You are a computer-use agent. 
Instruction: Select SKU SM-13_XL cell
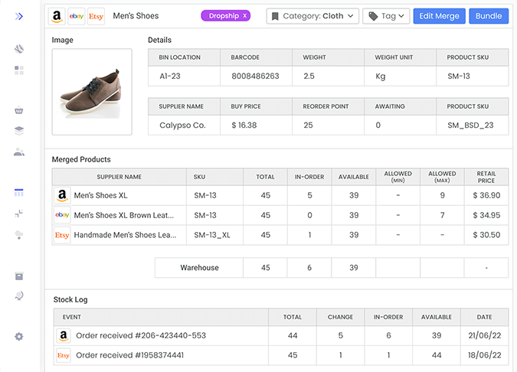214,235
